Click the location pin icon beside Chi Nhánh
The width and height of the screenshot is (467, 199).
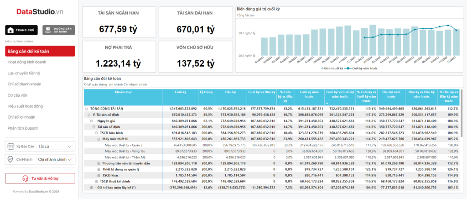(x=10, y=159)
